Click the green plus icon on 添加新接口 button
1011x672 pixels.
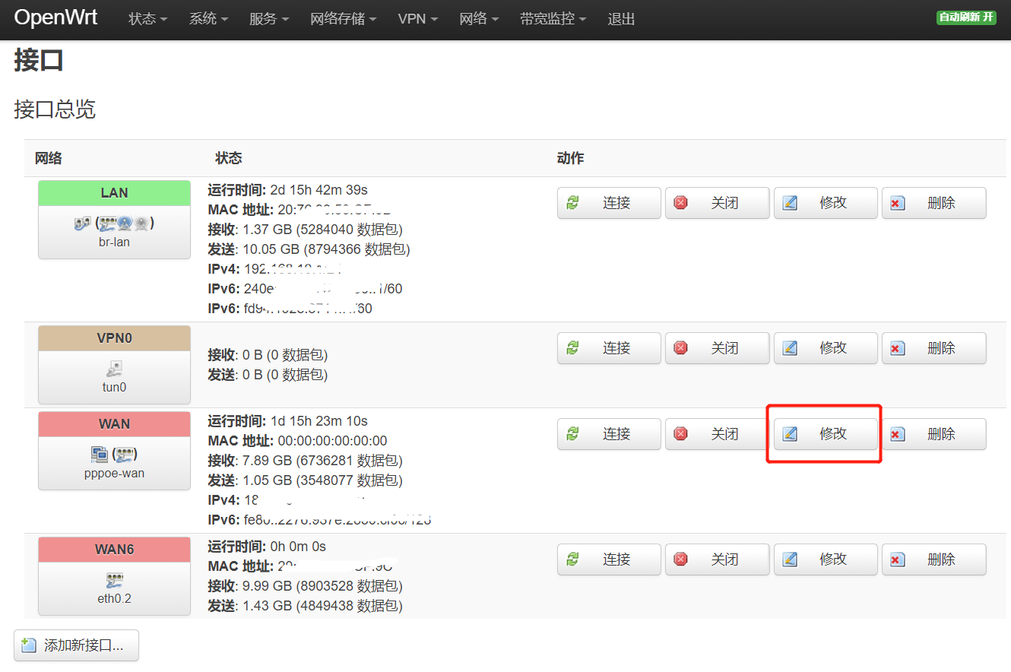pyautogui.click(x=29, y=645)
